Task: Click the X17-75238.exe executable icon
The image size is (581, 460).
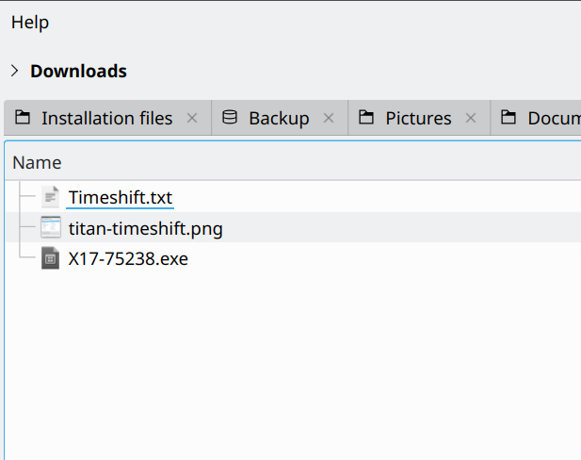Action: pyautogui.click(x=51, y=258)
